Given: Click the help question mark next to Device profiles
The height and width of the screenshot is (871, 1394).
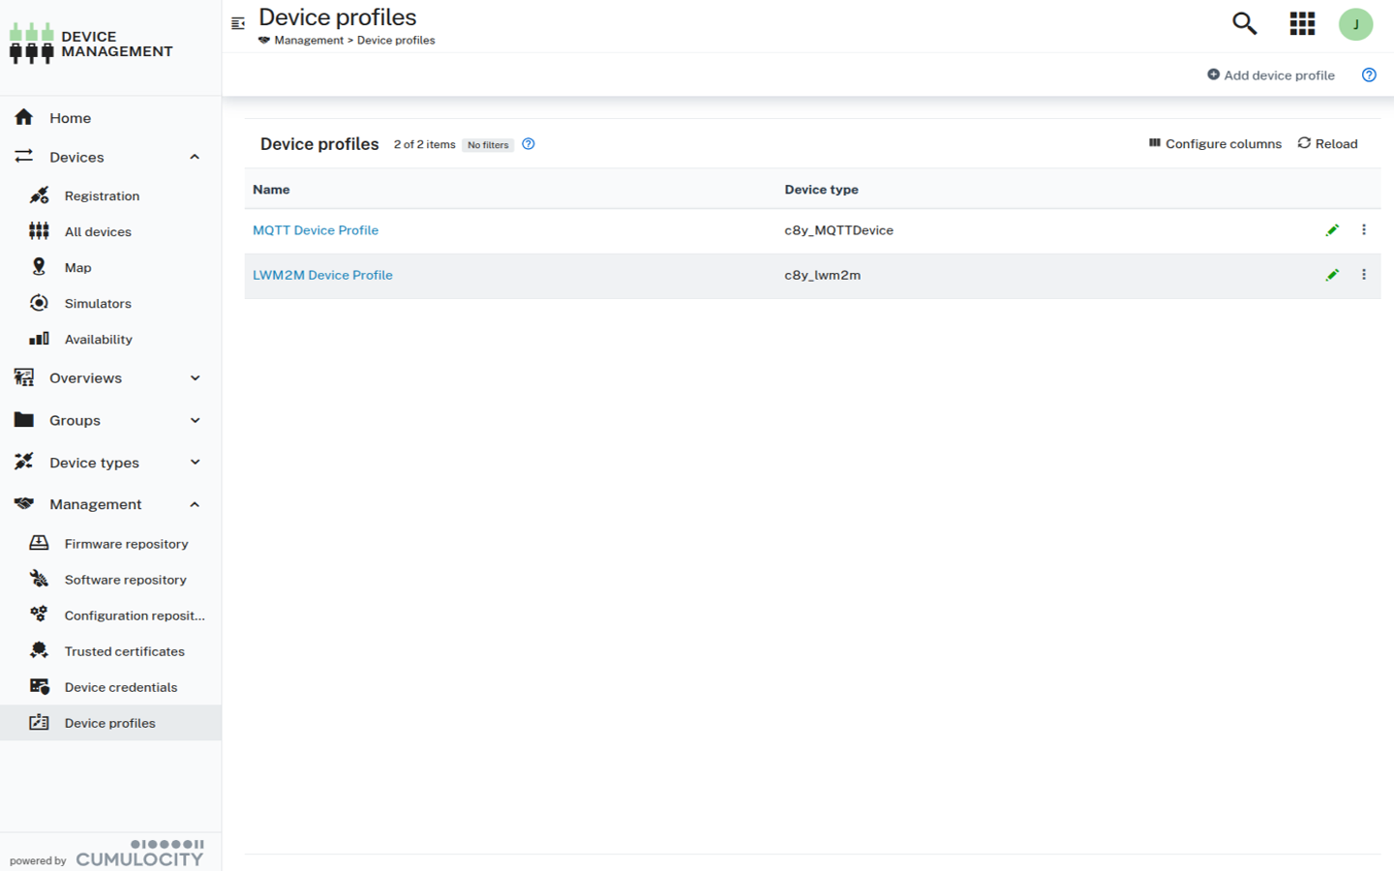Looking at the screenshot, I should click(529, 143).
